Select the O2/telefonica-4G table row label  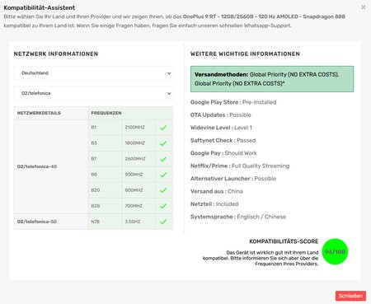click(x=37, y=166)
